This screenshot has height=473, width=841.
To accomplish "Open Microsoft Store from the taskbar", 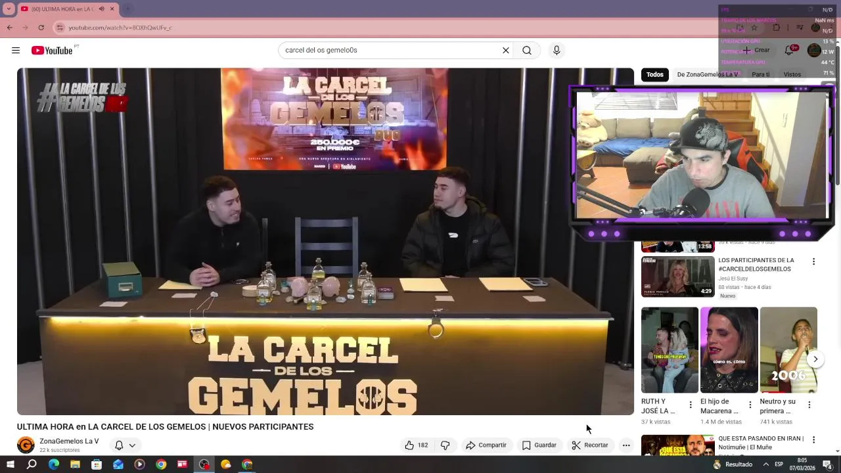I will [x=97, y=464].
